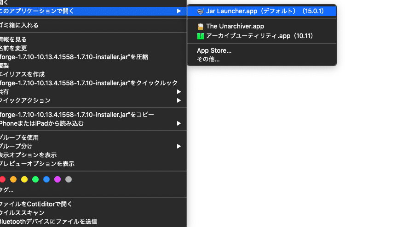Open タグ... menu item
Viewport: 414px width, 227px height.
pyautogui.click(x=93, y=189)
